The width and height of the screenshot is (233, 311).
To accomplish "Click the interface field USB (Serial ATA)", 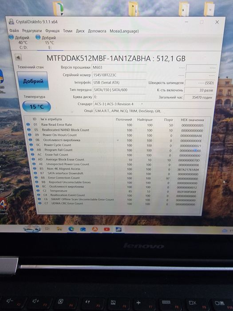I will pyautogui.click(x=119, y=82).
